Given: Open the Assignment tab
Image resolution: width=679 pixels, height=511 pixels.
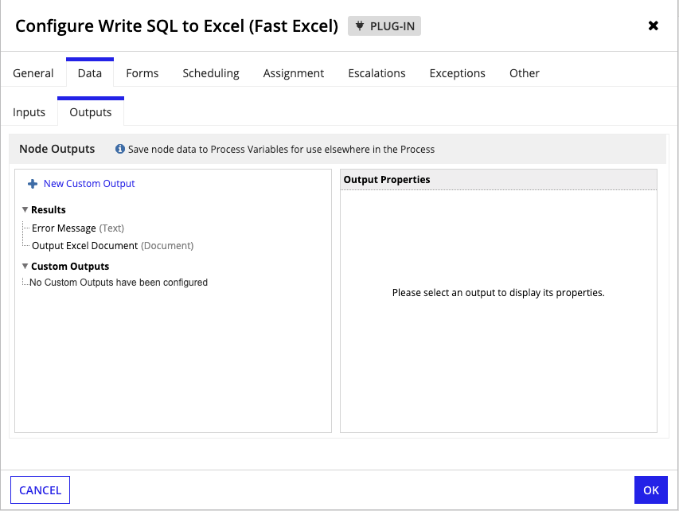Looking at the screenshot, I should [294, 73].
